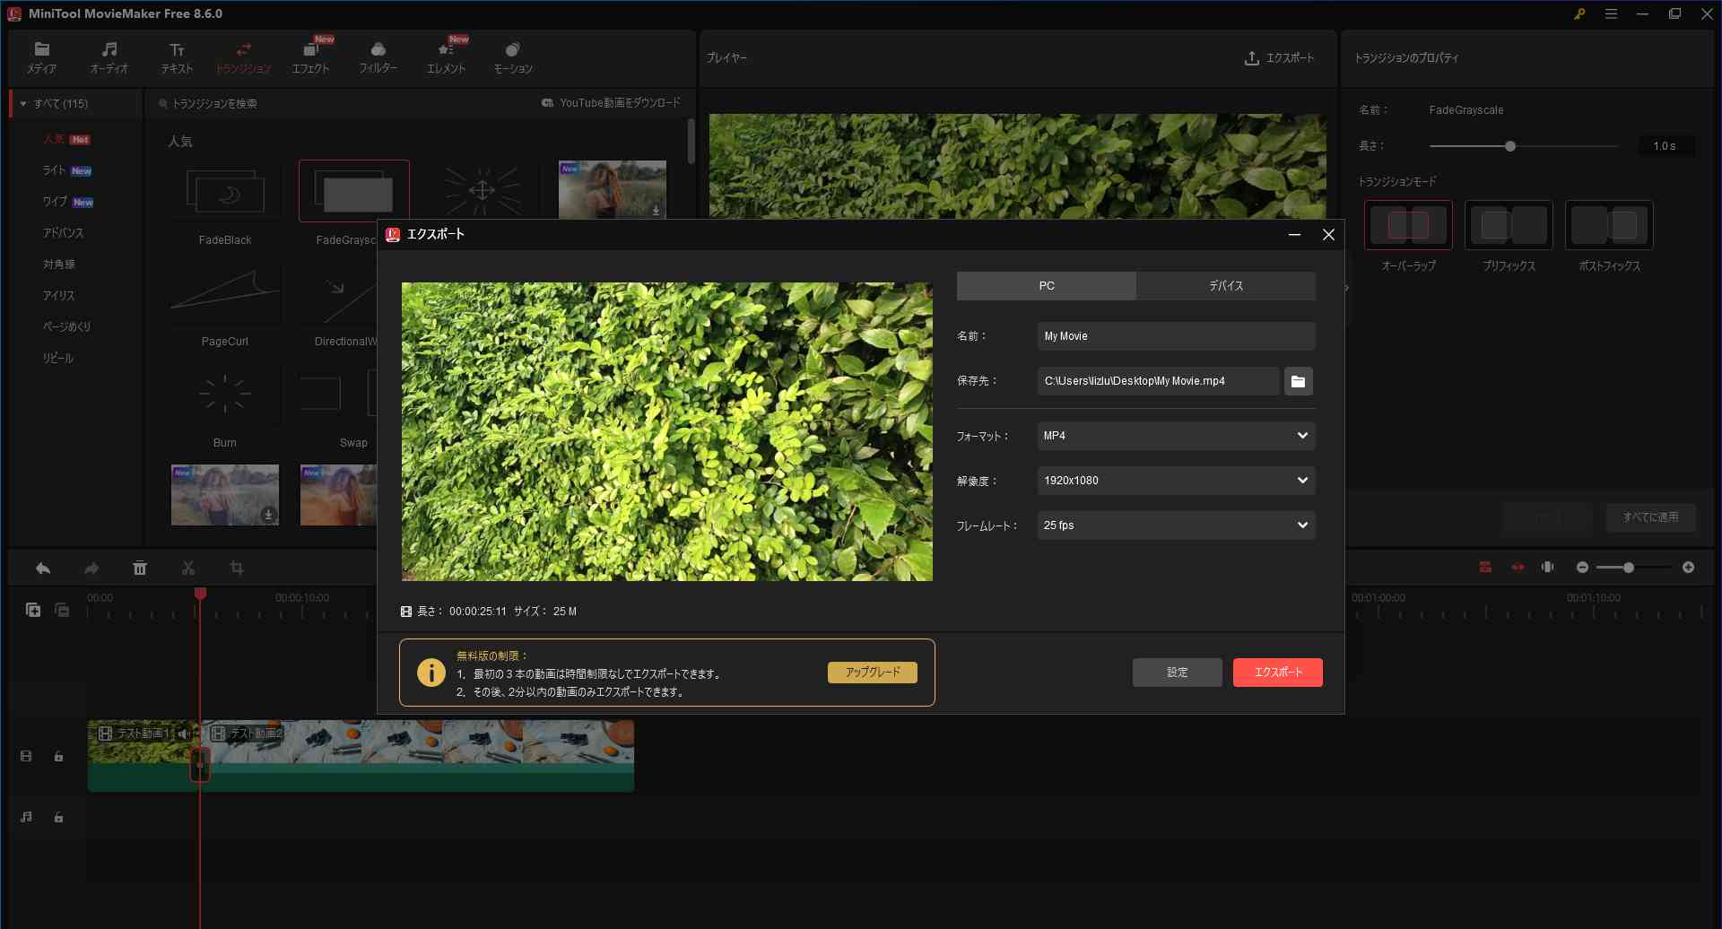Viewport: 1722px width, 929px height.
Task: Click the undo icon above the timeline
Action: pyautogui.click(x=41, y=567)
